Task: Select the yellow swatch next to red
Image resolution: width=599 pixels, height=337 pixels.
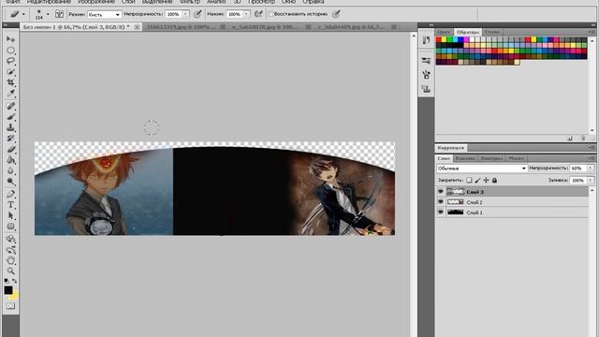Action: tap(444, 39)
